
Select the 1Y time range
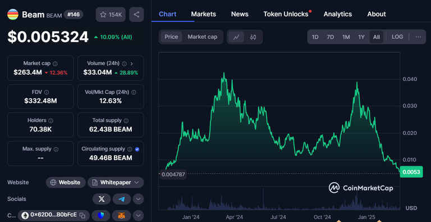click(x=361, y=37)
